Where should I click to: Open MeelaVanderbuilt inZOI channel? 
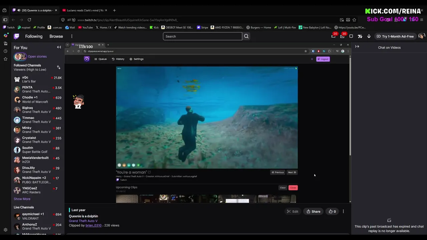[38, 160]
